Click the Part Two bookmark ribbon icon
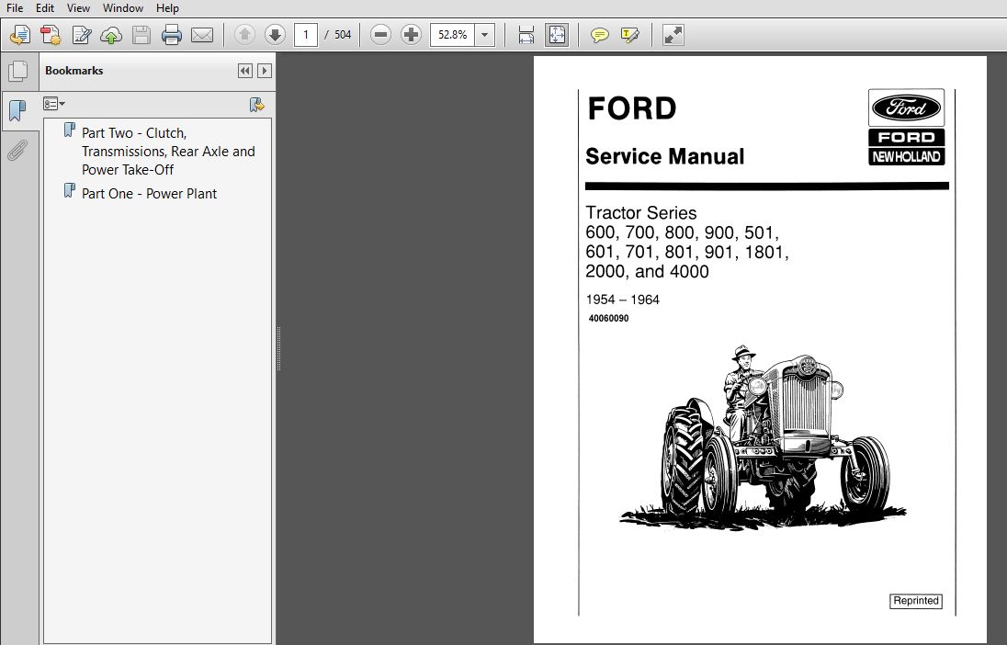 pyautogui.click(x=69, y=130)
